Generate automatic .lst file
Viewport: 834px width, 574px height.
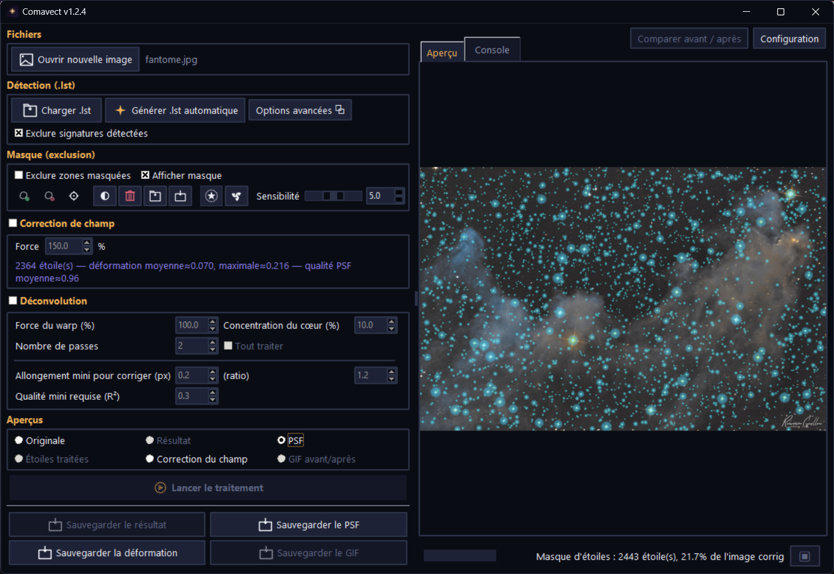[176, 110]
